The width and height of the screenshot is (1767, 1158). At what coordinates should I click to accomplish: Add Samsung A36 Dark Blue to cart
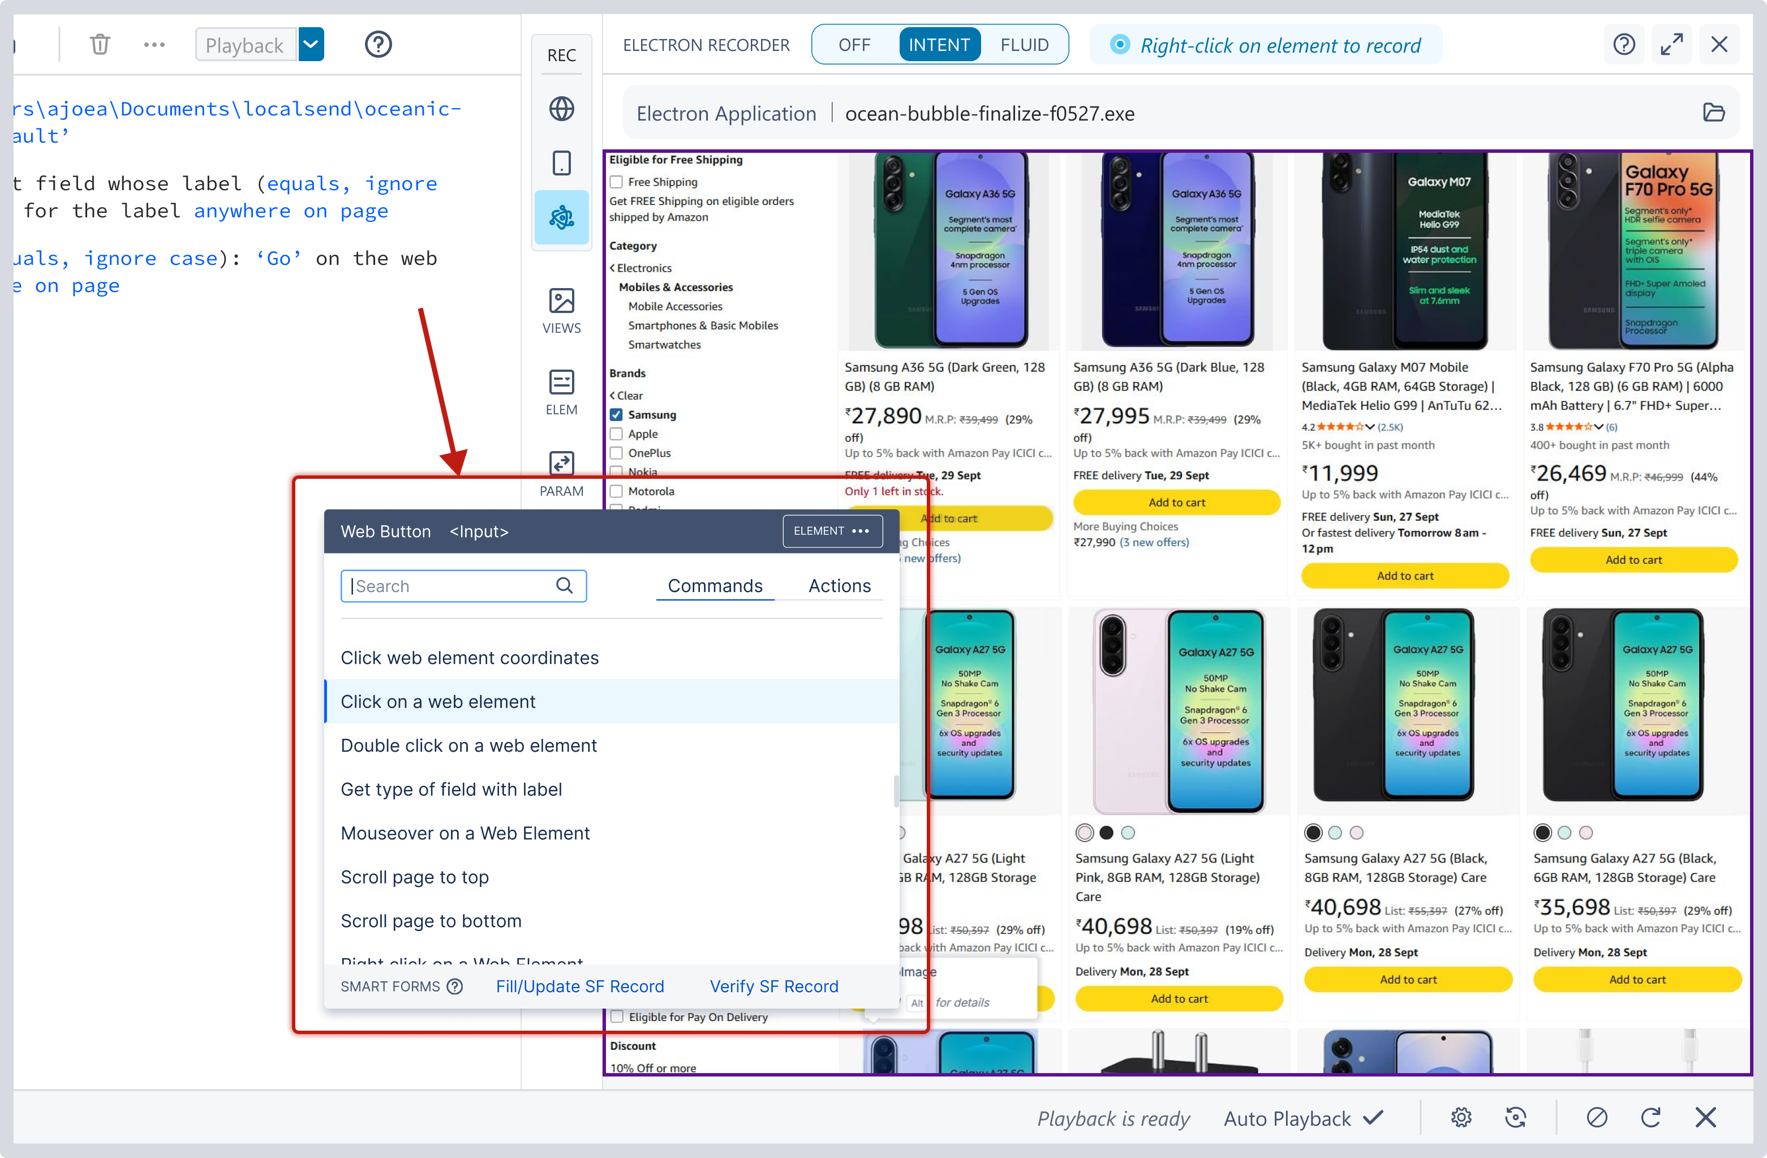pyautogui.click(x=1177, y=502)
